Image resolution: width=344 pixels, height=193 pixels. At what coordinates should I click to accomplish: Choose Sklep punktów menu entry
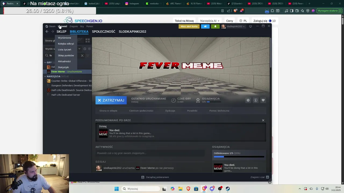coord(66,55)
